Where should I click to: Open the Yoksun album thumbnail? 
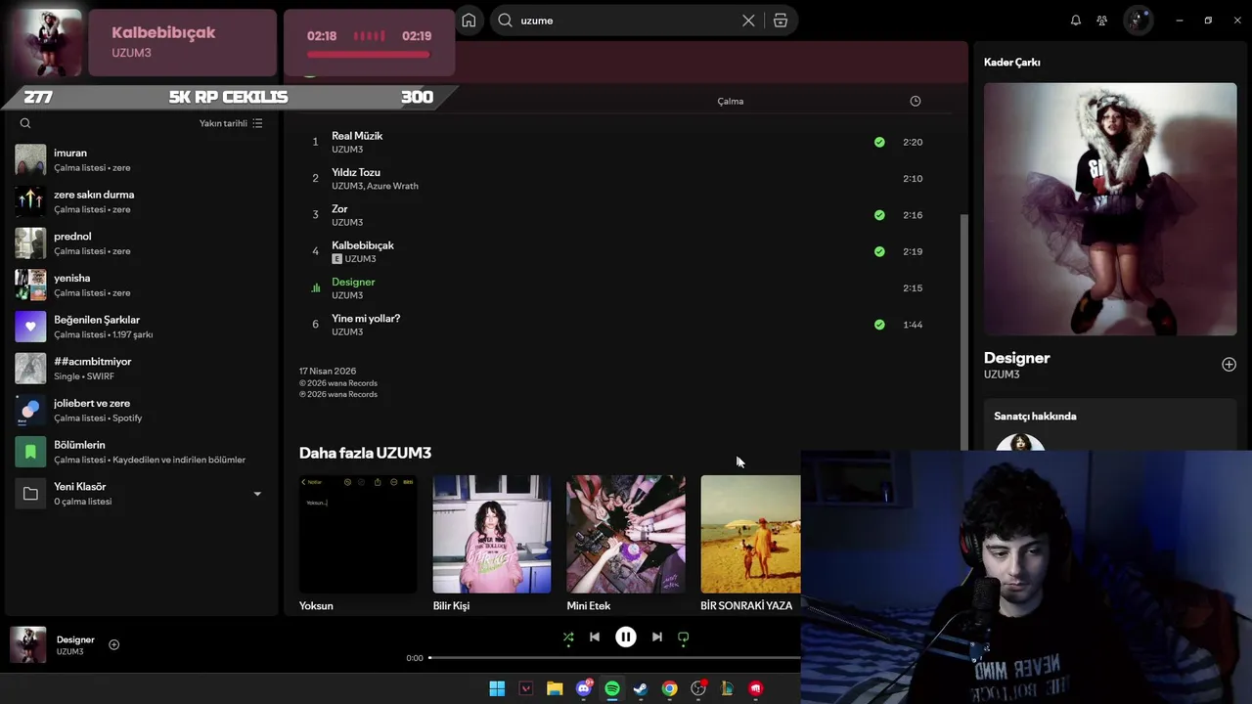click(x=358, y=534)
